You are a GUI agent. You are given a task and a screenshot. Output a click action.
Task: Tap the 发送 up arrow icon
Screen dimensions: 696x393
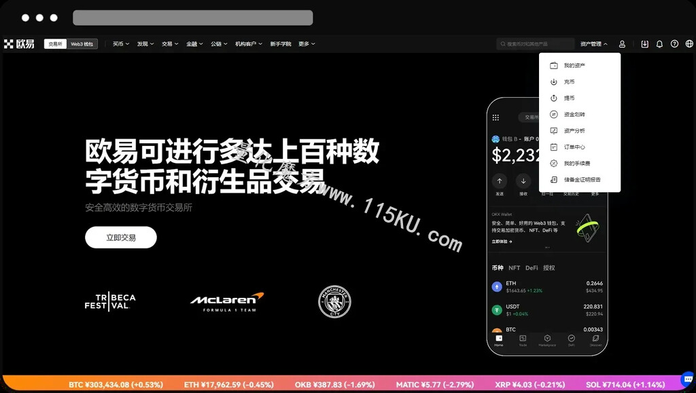coord(500,181)
